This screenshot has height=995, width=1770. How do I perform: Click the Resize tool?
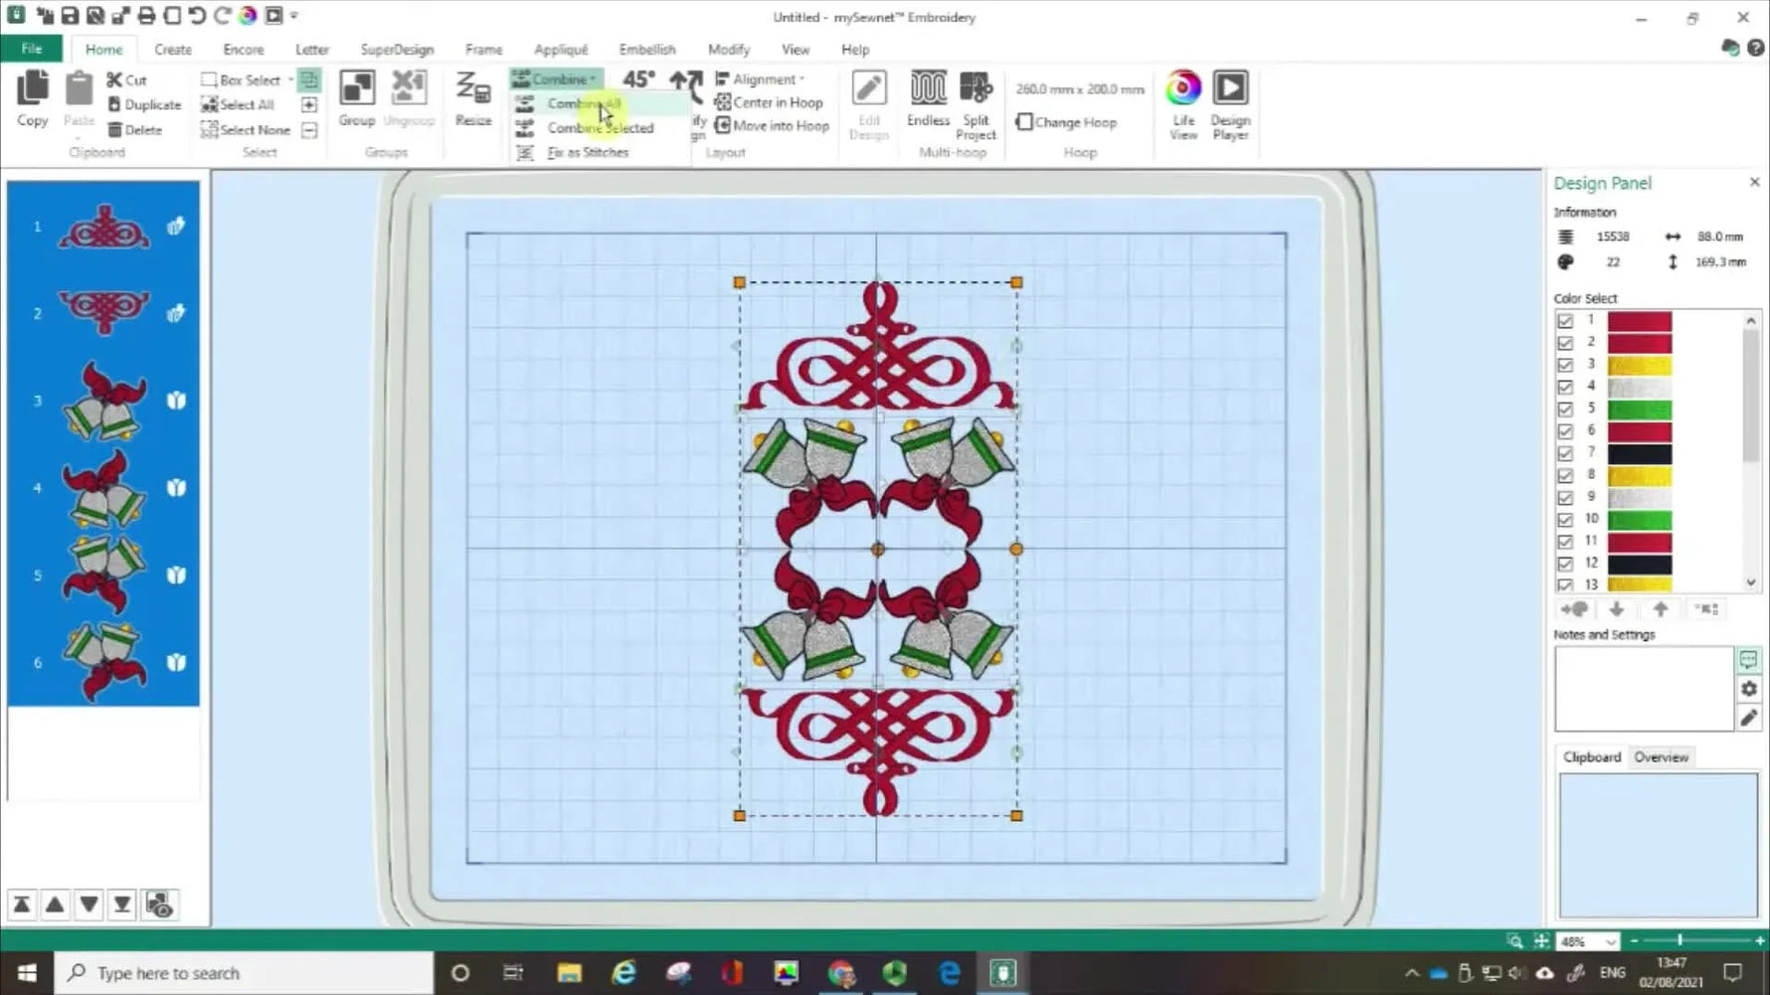[x=473, y=97]
